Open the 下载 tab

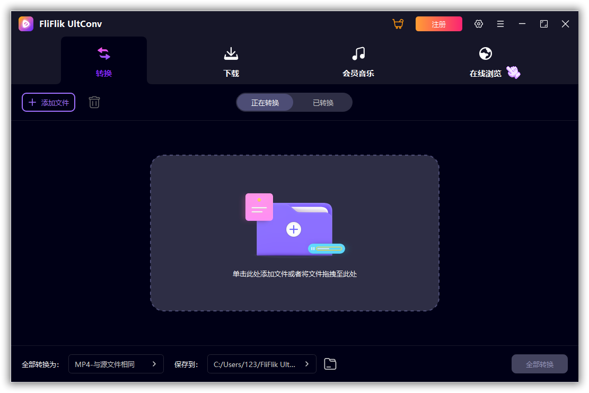pos(231,61)
